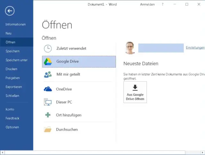Click the green plus Ort hinzufügen icon
The width and height of the screenshot is (205, 155).
point(48,115)
